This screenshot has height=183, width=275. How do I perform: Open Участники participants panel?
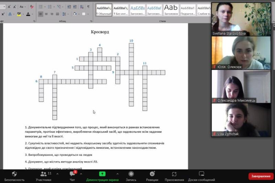click(44, 176)
